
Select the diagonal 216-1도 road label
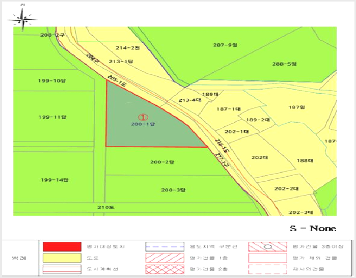[221, 146]
